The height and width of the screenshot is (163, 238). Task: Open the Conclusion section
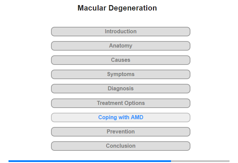click(120, 146)
